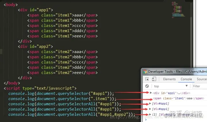Click the item1 span containing bbb

click(x=62, y=20)
